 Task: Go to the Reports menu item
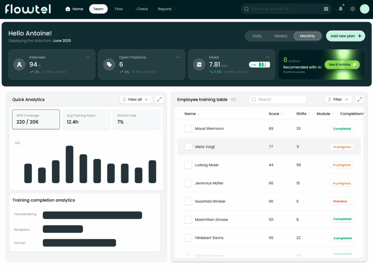point(165,9)
